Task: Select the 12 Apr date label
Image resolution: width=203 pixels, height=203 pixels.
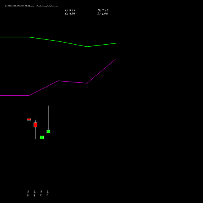Action: (x=48, y=193)
